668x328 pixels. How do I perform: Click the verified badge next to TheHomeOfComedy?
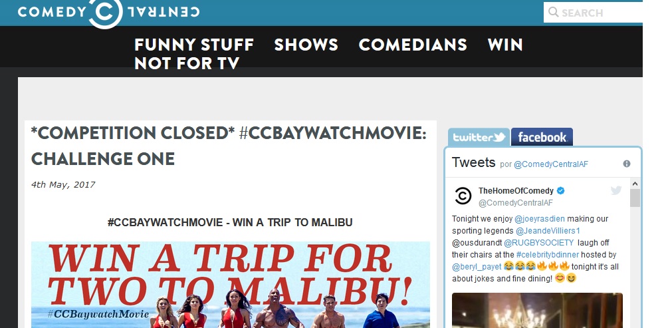tap(560, 191)
